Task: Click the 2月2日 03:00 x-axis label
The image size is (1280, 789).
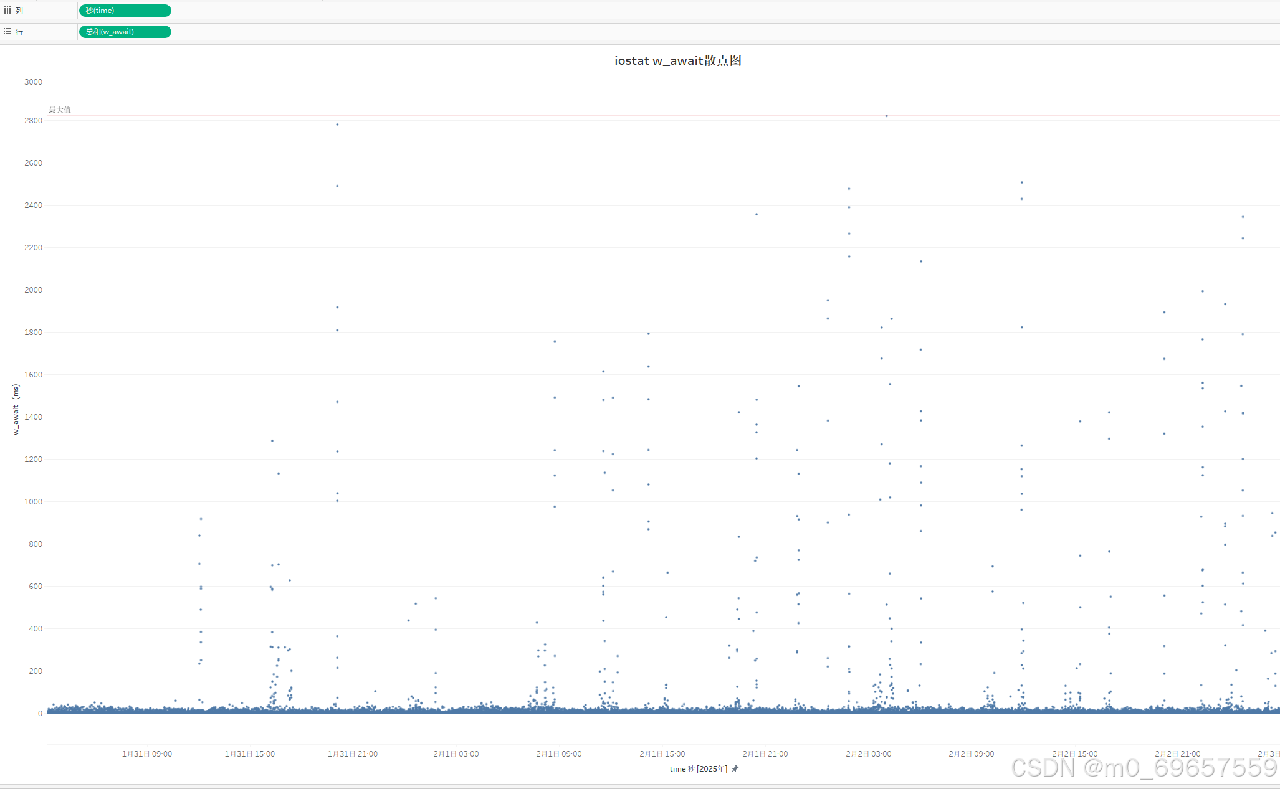Action: click(868, 754)
